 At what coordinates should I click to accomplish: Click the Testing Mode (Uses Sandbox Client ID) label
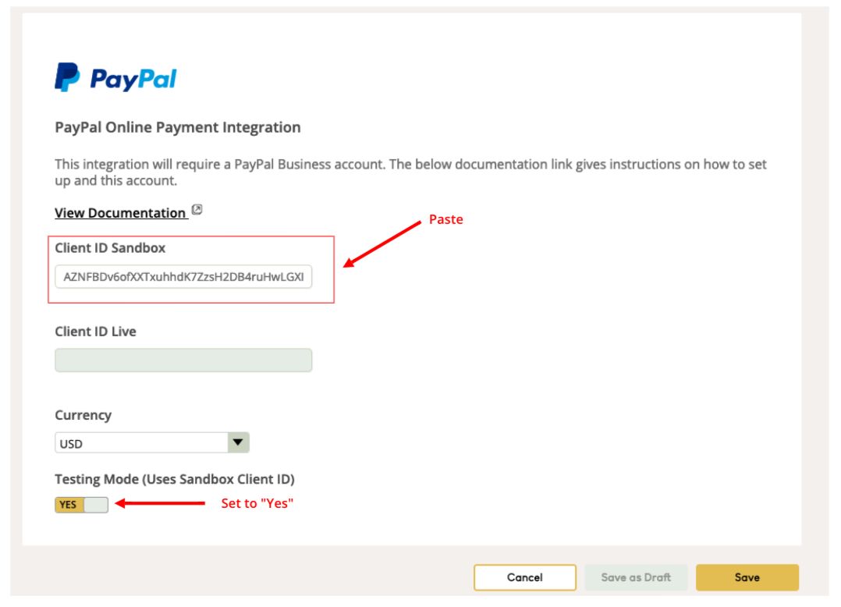click(x=175, y=479)
